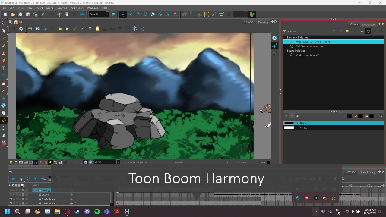Switch to the Drawing view tab
386x217 pixels.
263,22
